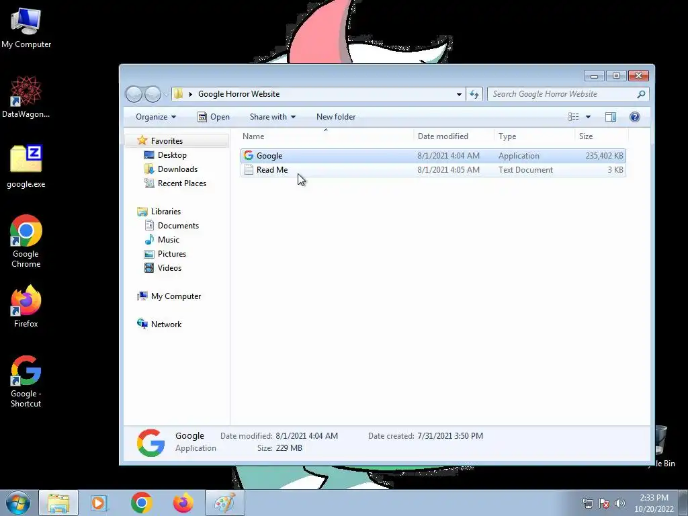The height and width of the screenshot is (516, 688).
Task: Select the google.exe zip folder on desktop
Action: pyautogui.click(x=26, y=167)
